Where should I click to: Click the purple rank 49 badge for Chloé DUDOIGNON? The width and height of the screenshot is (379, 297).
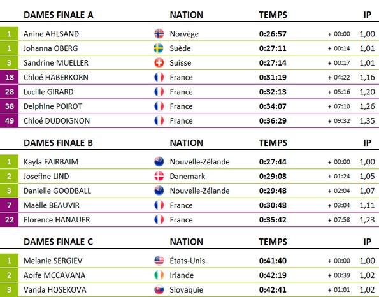[x=9, y=120]
